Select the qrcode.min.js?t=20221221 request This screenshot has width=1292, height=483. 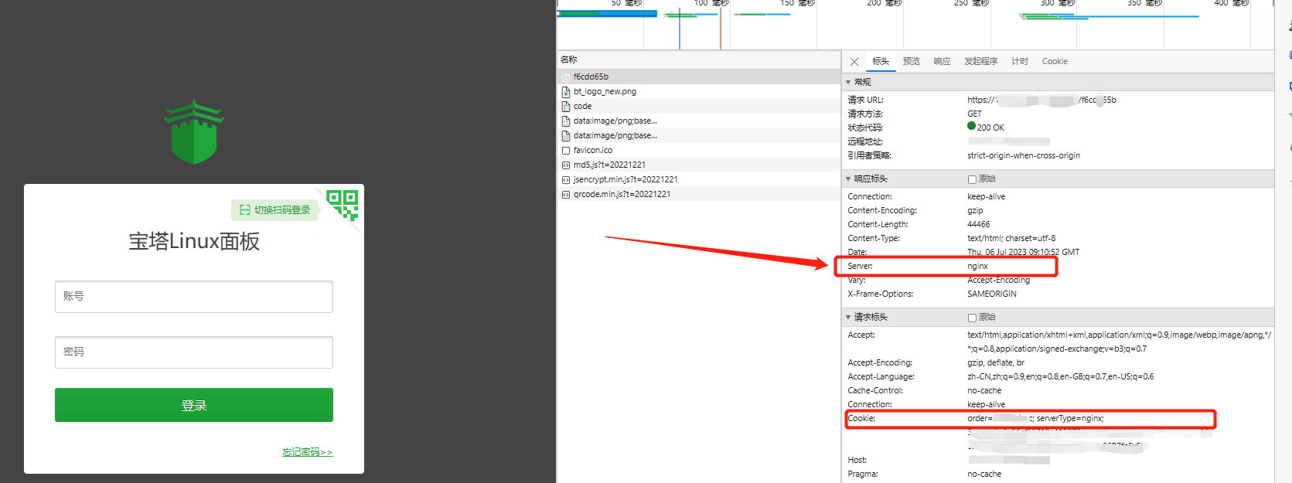pos(699,194)
